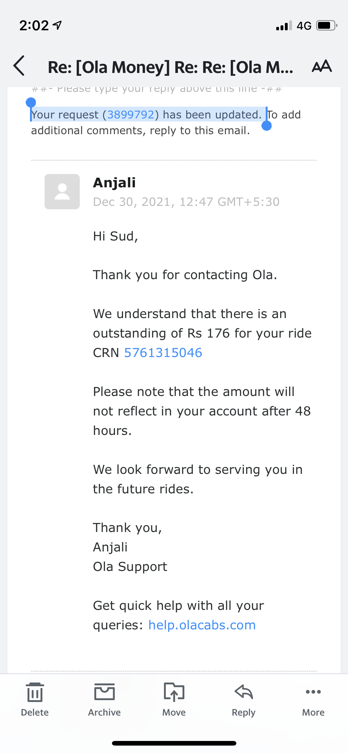
Task: Open the help.olacabs.com link
Action: [x=202, y=625]
